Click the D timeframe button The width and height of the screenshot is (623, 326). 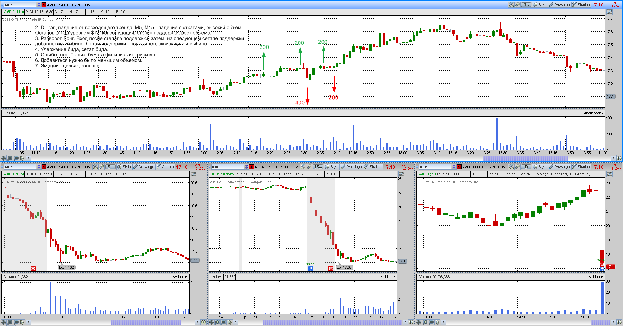pos(526,167)
